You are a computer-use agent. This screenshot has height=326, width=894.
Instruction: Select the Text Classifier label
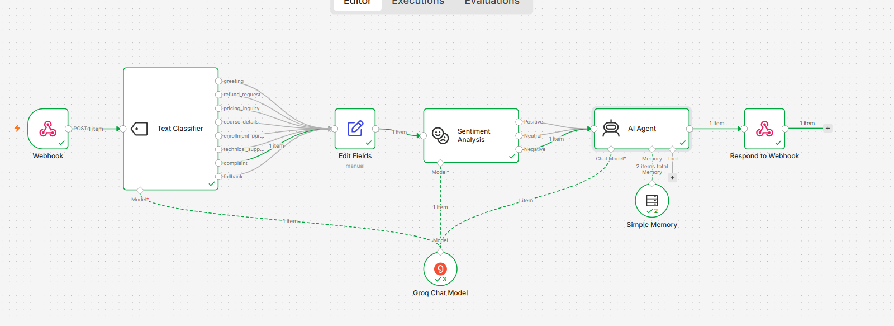click(180, 129)
